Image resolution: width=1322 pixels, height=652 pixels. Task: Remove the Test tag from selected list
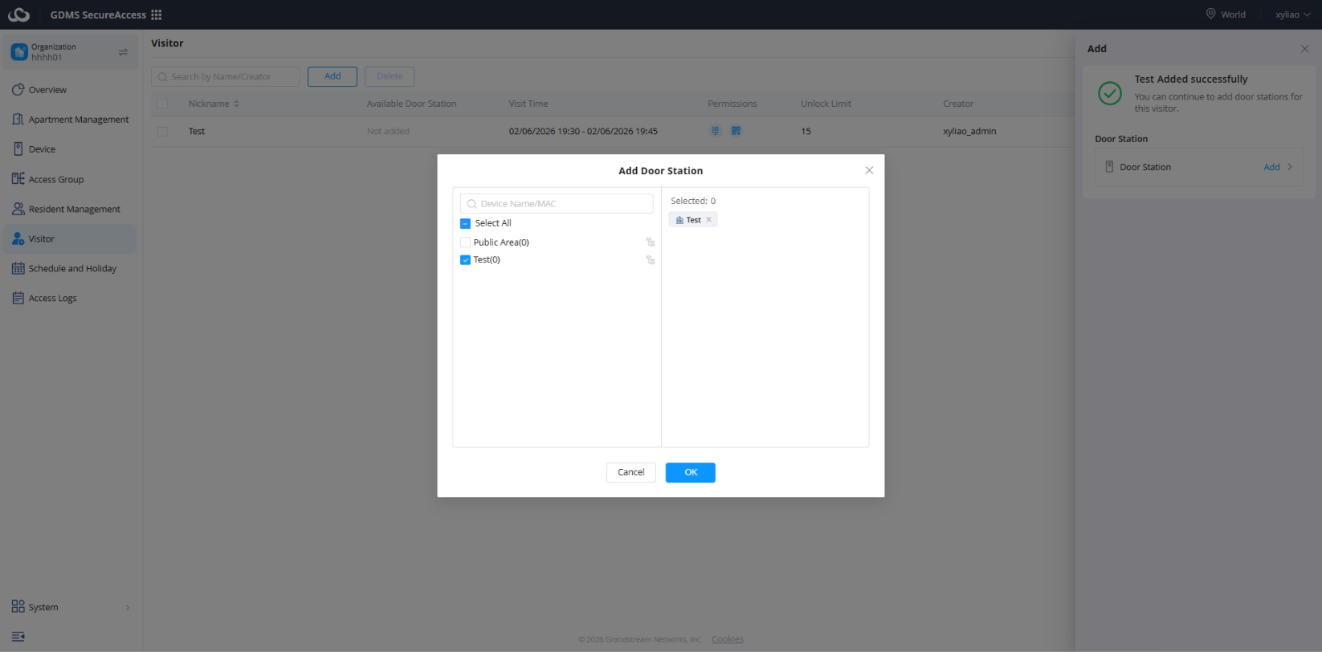click(x=708, y=219)
